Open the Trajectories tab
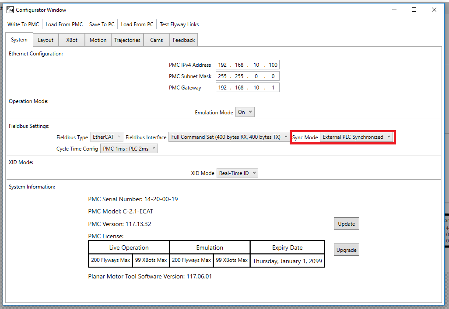This screenshot has width=449, height=309. pos(127,40)
